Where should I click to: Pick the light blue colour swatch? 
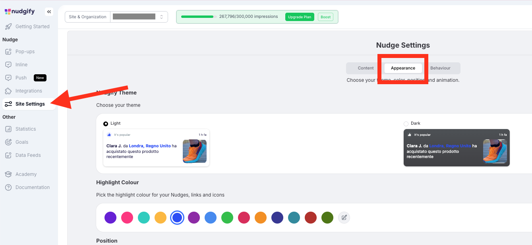(x=211, y=218)
